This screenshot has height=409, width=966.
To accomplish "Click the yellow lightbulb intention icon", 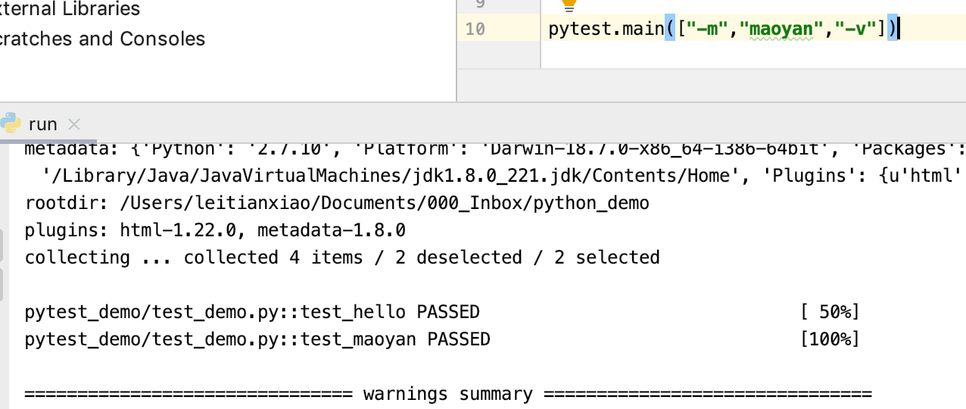I will click(569, 5).
